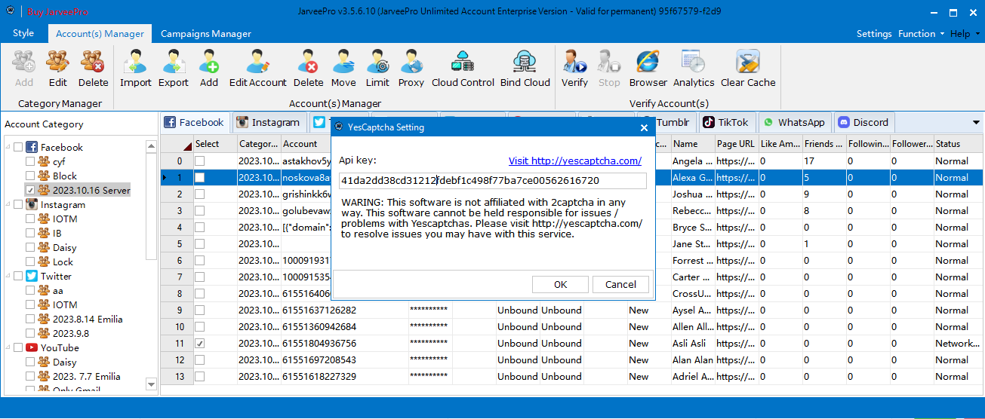Collapse the Facebook tree node
This screenshot has height=419, width=985.
coord(7,147)
